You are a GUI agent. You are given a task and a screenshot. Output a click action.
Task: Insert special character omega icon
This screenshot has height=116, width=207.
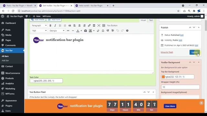click(103, 31)
